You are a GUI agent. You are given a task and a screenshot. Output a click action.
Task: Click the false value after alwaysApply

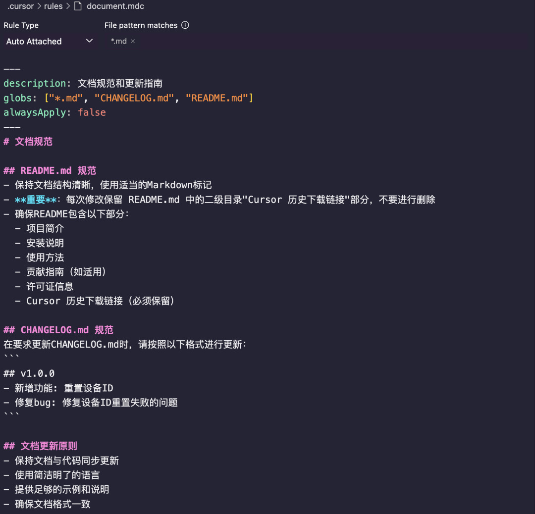pyautogui.click(x=92, y=112)
